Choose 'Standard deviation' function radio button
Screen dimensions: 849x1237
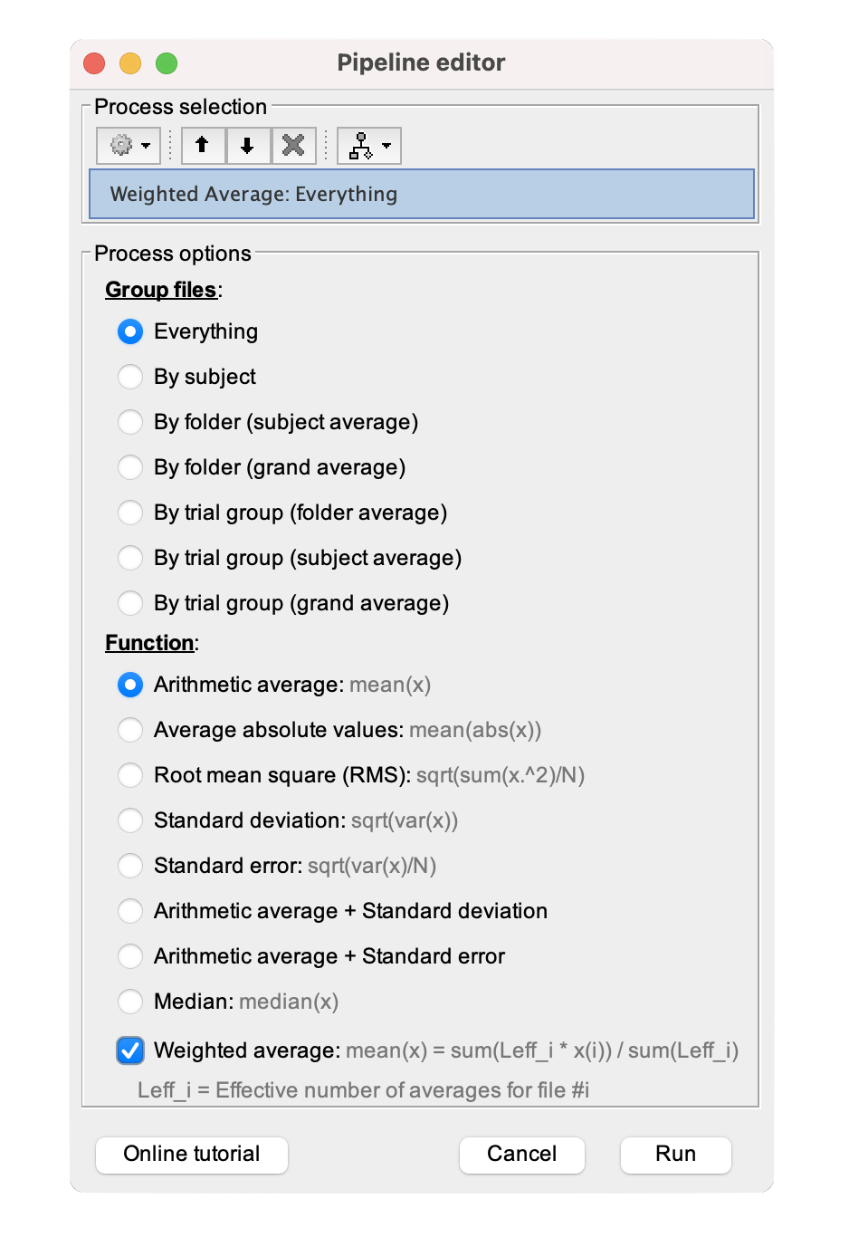pyautogui.click(x=130, y=820)
